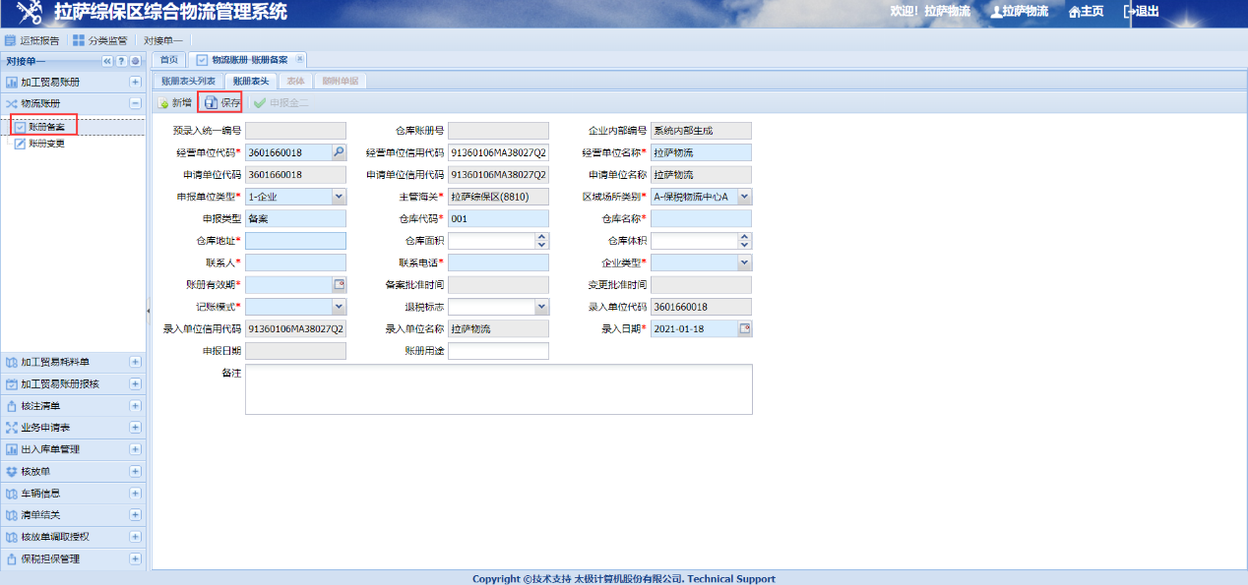Open the calendar picker for 账册有效期

[x=339, y=284]
